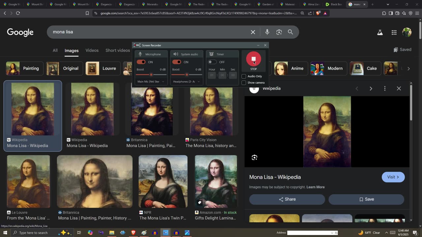Viewport: 422px width, 237px height.
Task: Show next image in preview panel
Action: click(371, 89)
